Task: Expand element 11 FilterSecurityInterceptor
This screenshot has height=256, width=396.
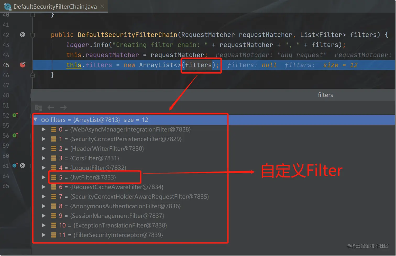Action: [x=43, y=235]
